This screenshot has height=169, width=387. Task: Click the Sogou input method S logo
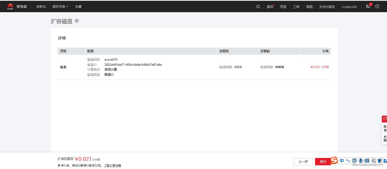(334, 160)
